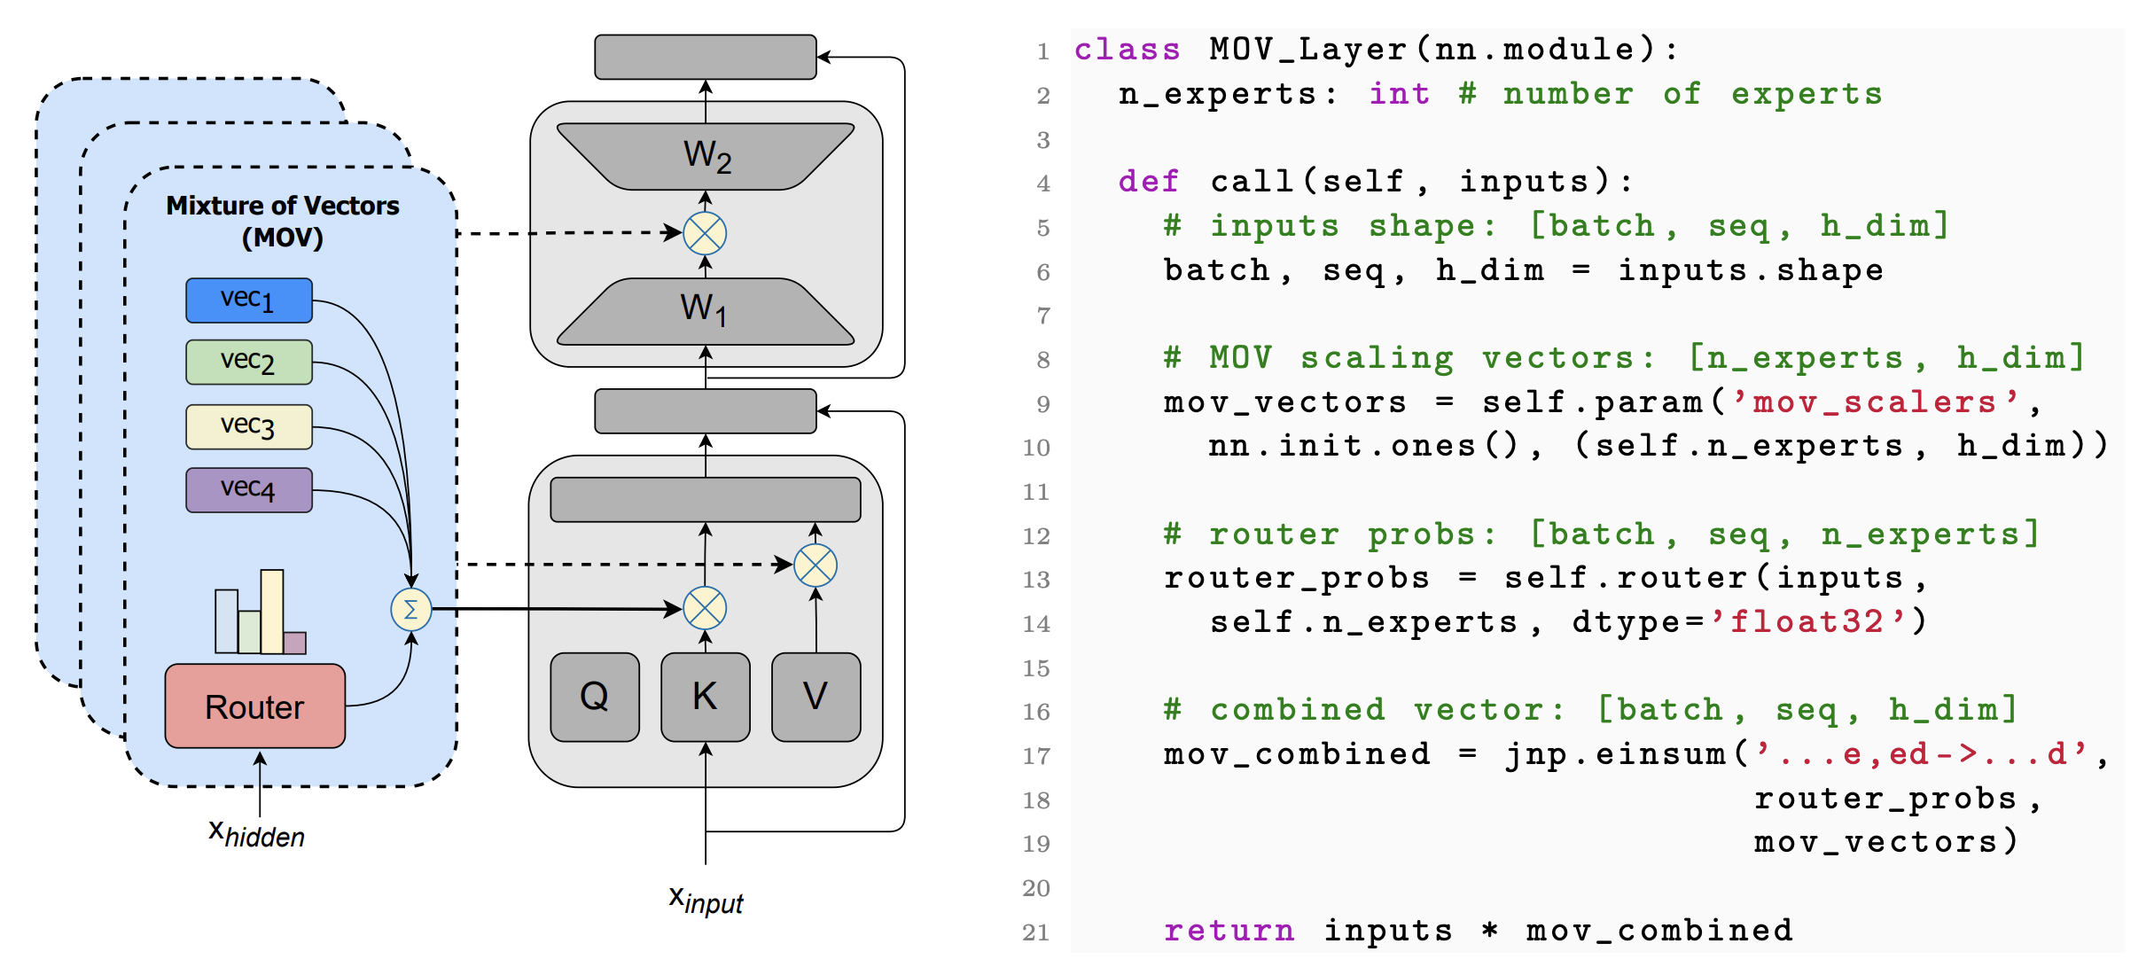Click the green vec2 block
The image size is (2154, 975).
click(x=249, y=362)
